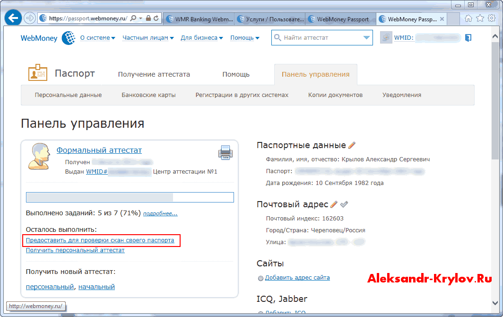Go back with the browser back arrow

click(x=13, y=18)
